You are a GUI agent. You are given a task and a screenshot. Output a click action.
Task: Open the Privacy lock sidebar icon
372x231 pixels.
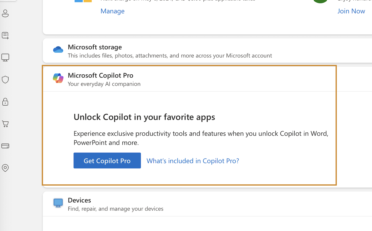[5, 102]
